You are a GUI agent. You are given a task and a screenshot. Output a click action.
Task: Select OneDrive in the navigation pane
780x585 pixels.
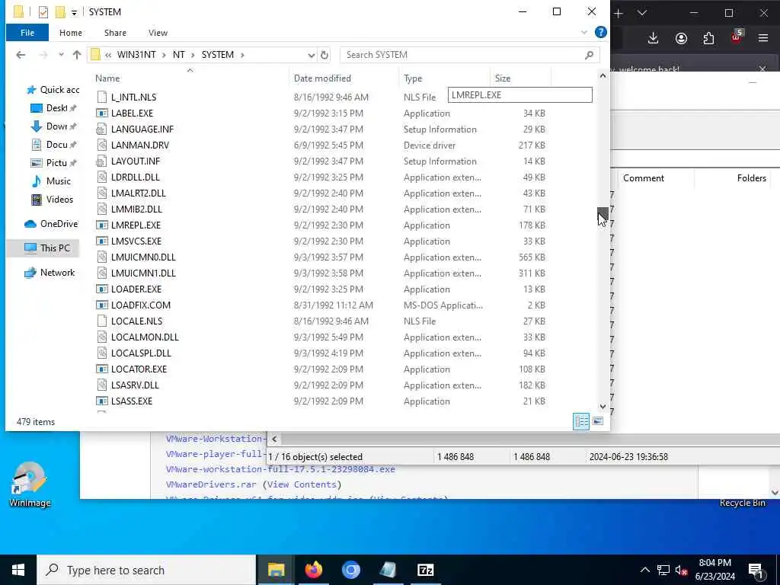(51, 224)
